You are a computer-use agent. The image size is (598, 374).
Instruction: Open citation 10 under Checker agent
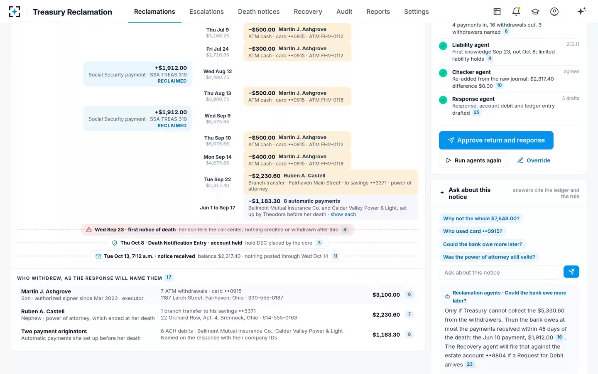pyautogui.click(x=499, y=86)
